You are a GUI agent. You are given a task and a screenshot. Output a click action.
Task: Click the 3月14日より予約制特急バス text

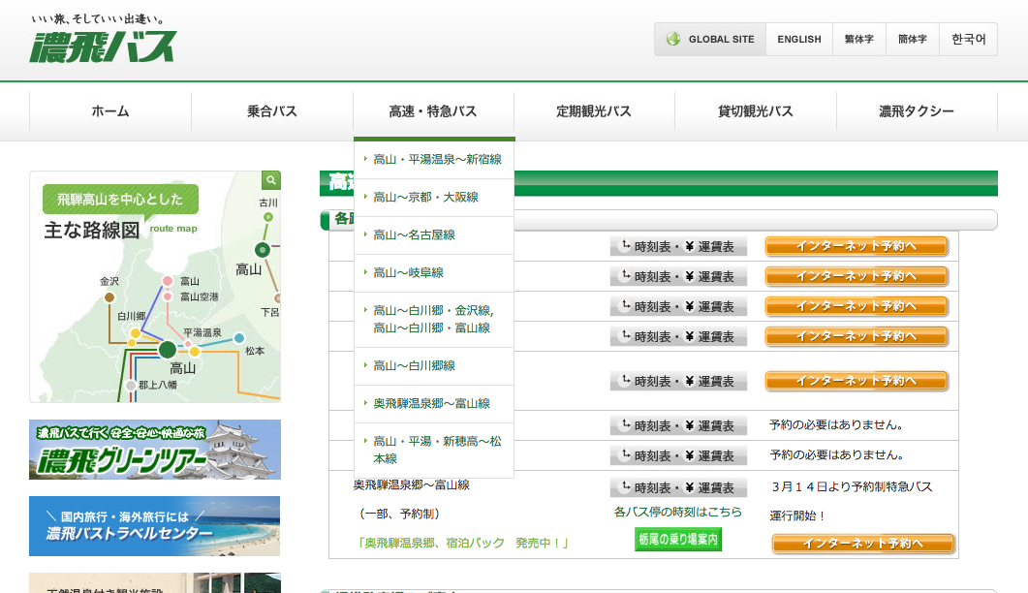click(852, 486)
